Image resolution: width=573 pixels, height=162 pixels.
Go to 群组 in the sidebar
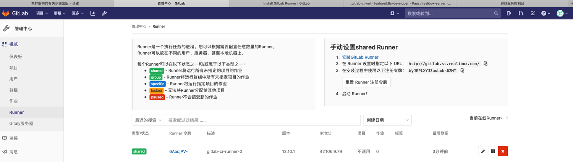pyautogui.click(x=13, y=90)
